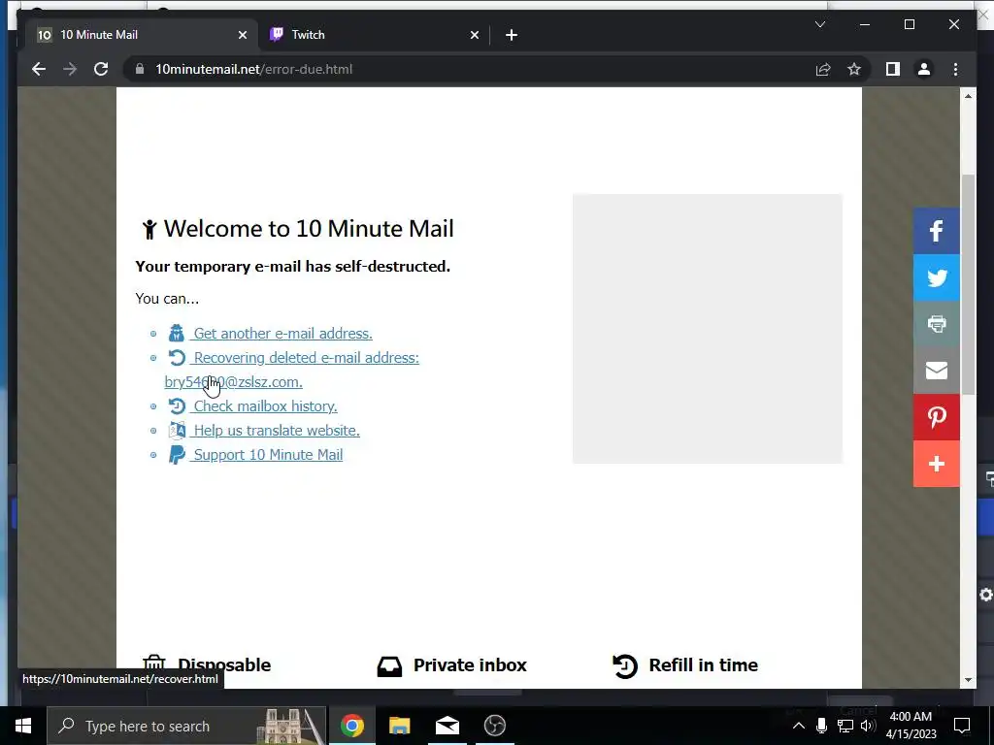Switch to the Twitch tab
The width and height of the screenshot is (994, 745).
click(x=374, y=35)
